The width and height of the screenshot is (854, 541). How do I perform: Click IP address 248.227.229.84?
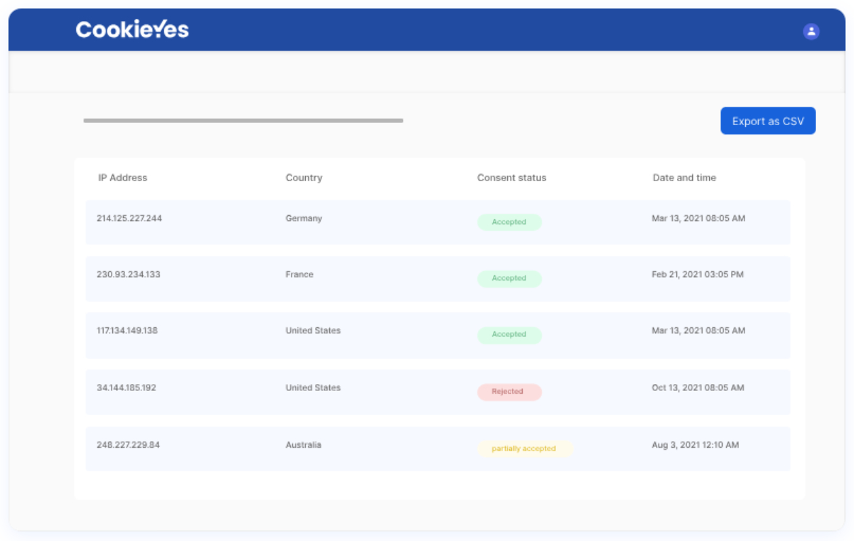point(128,445)
